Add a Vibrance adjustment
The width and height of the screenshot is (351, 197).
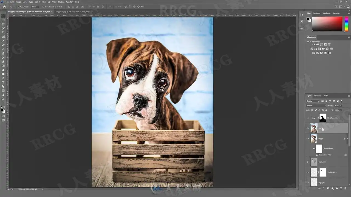(x=329, y=44)
